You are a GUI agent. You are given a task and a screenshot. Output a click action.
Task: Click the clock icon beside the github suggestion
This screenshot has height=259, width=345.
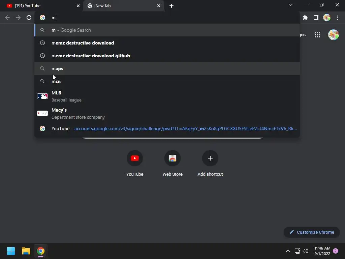coord(42,56)
